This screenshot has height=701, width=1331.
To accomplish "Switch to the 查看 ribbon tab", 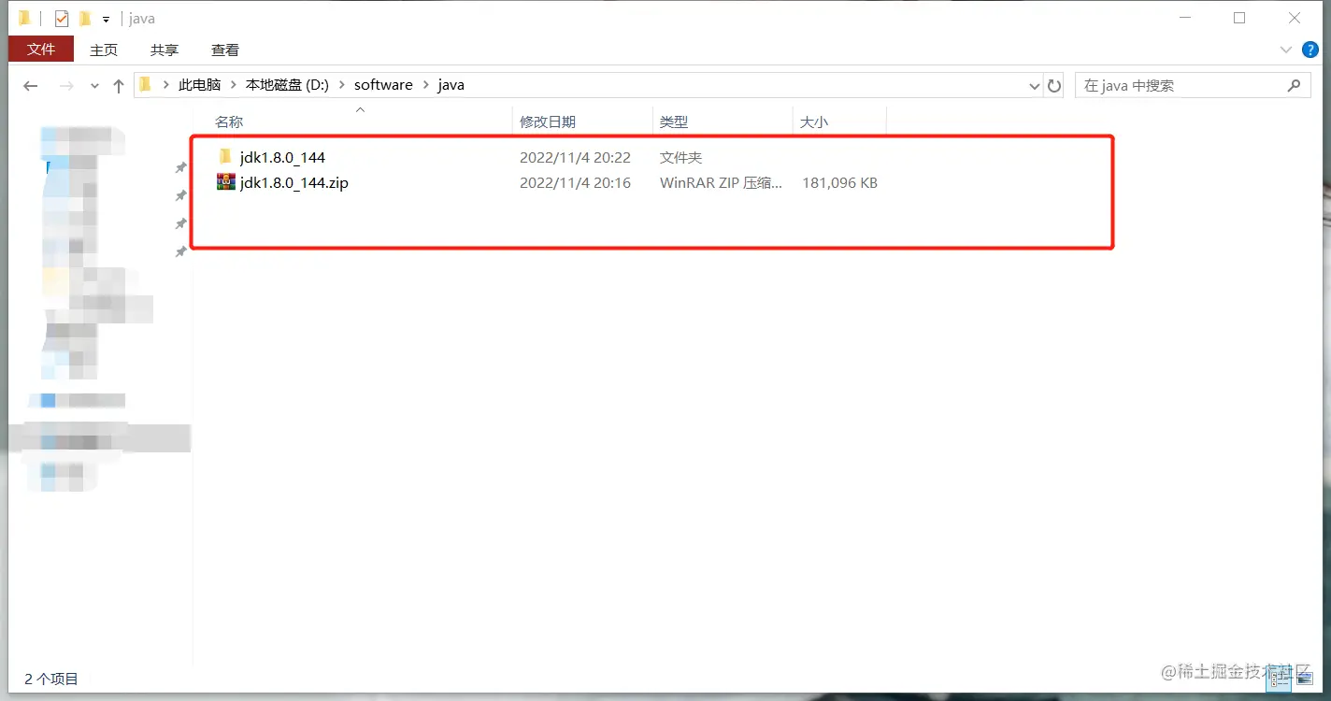I will tap(225, 50).
